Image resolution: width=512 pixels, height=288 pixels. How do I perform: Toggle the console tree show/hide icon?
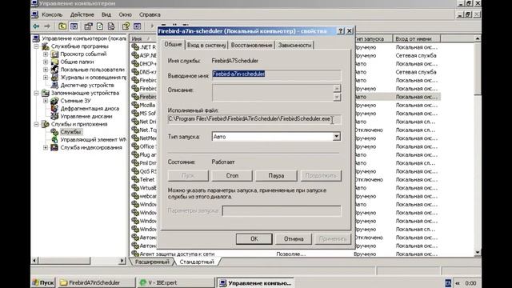pos(74,26)
